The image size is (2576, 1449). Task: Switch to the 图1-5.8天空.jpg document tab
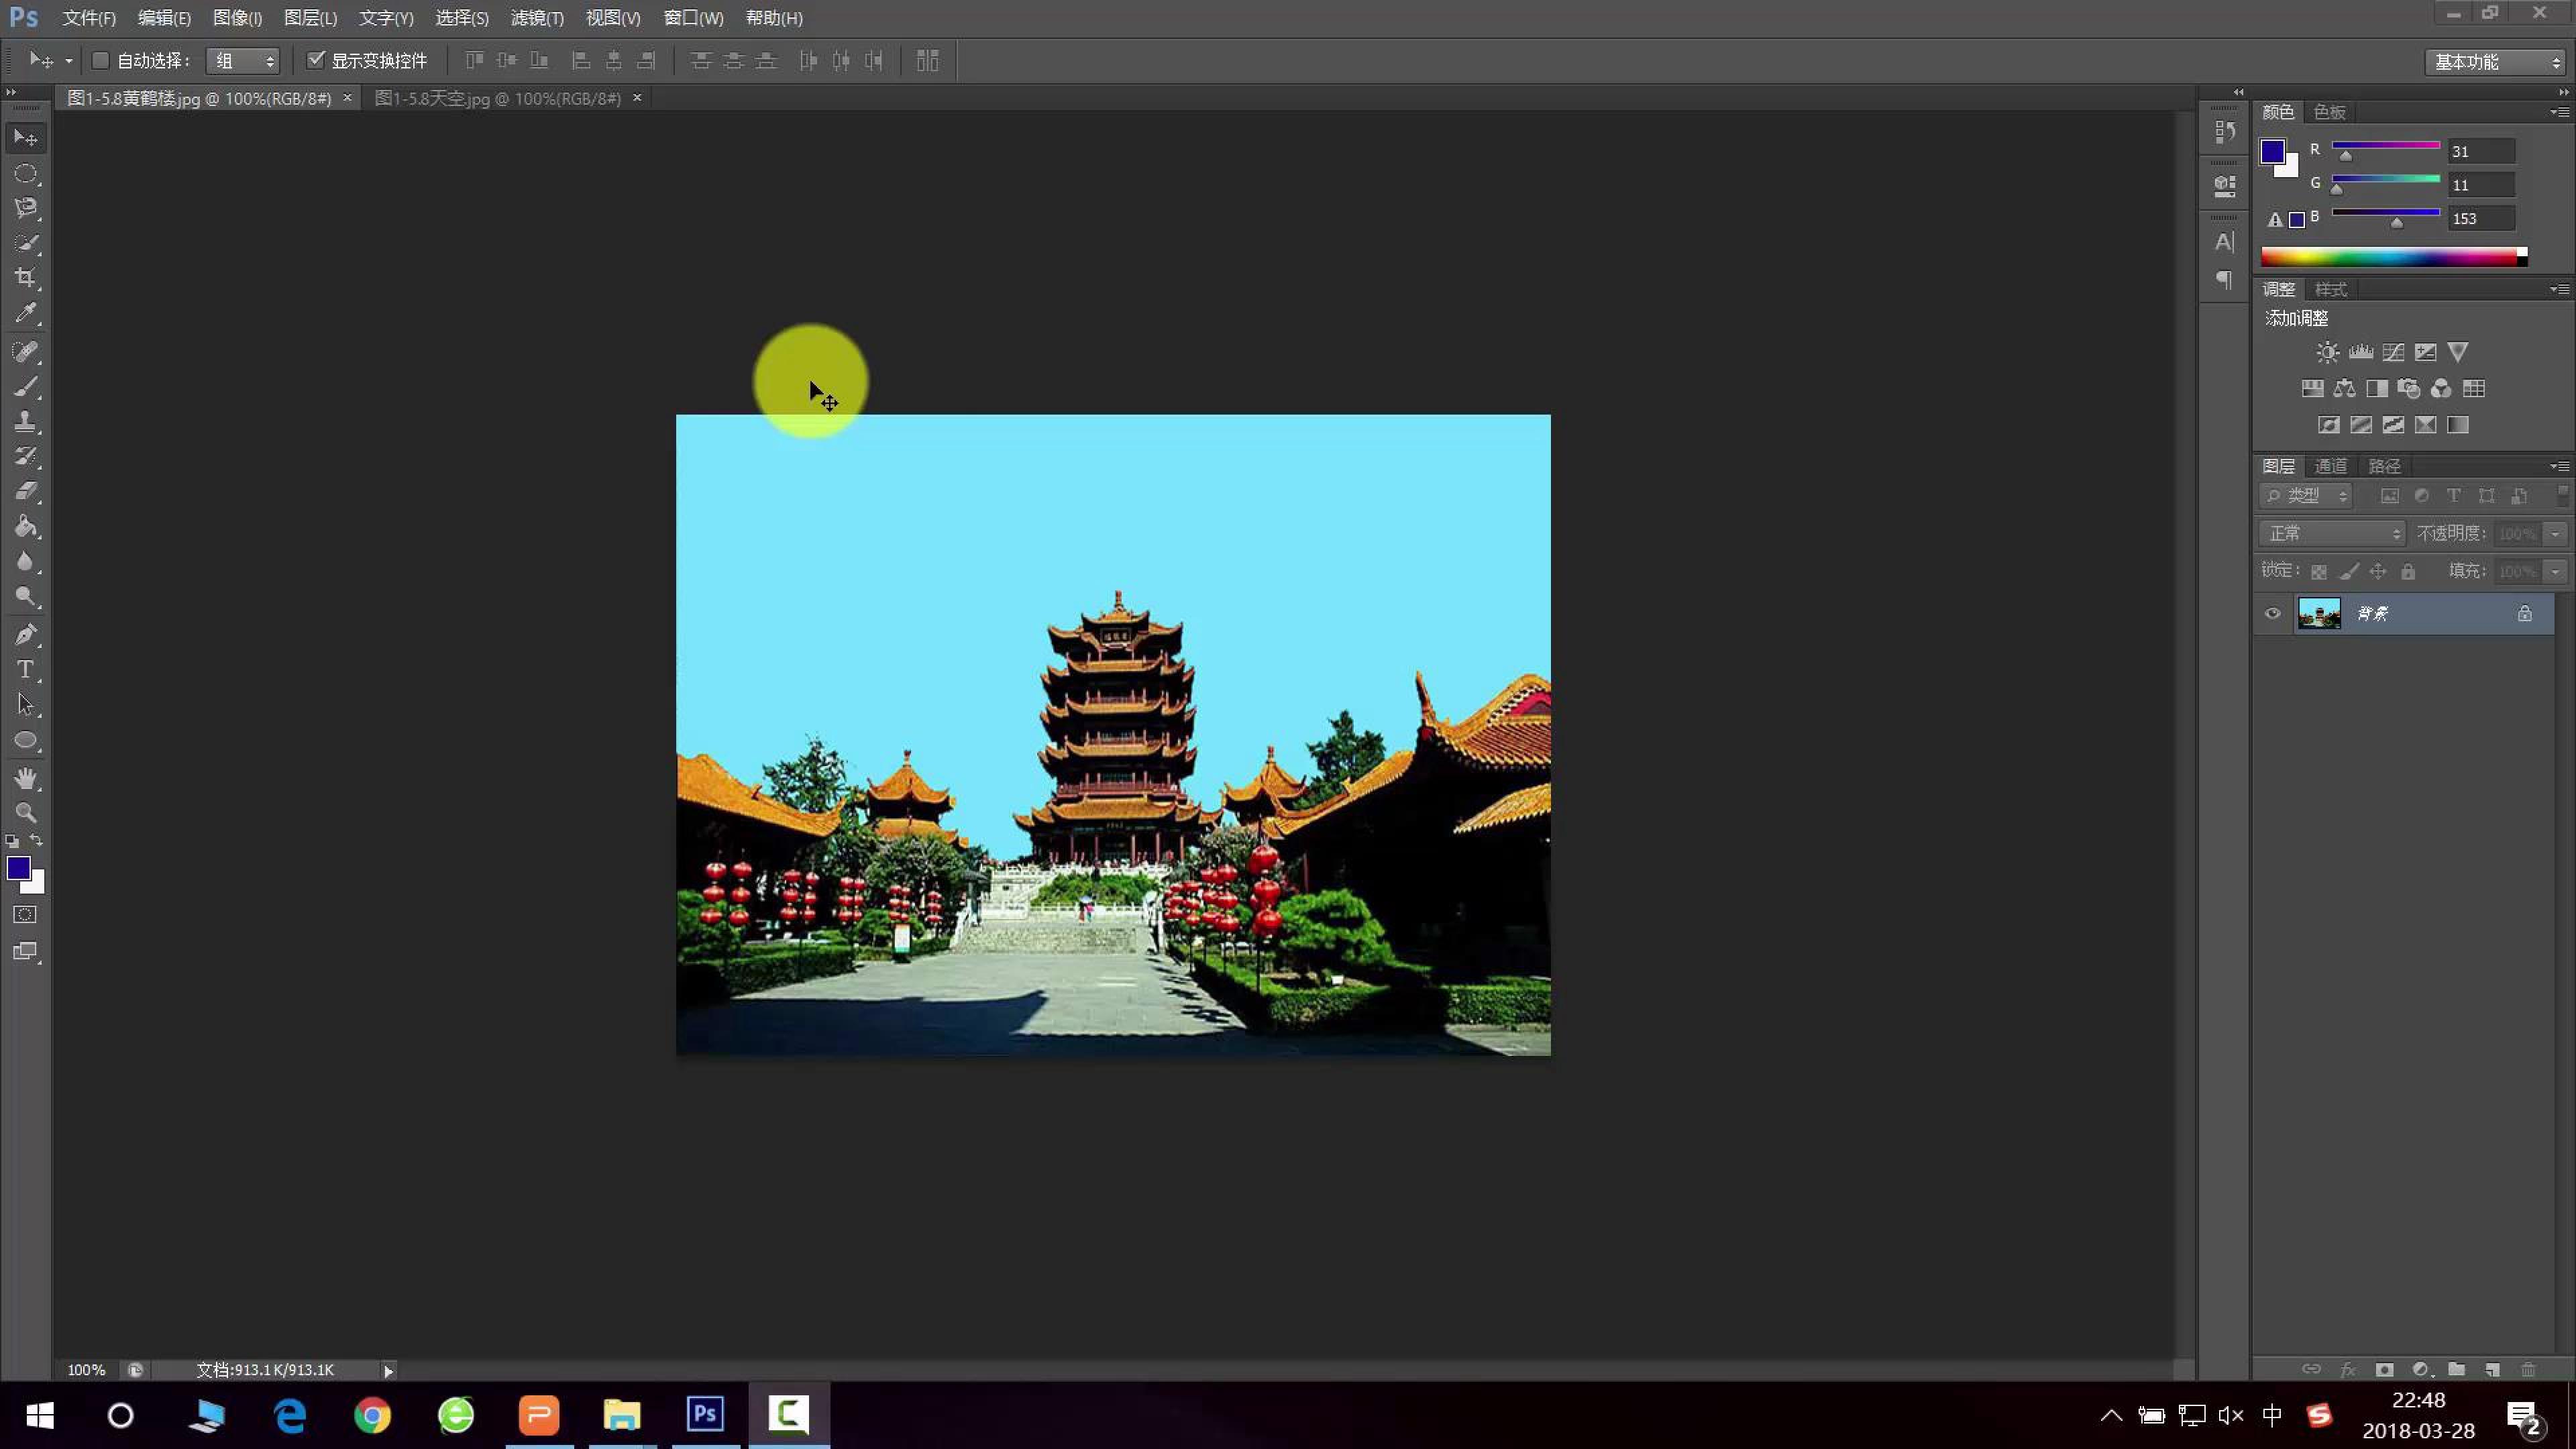click(x=497, y=98)
